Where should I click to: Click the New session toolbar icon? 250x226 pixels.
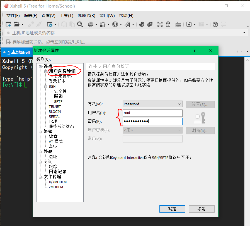(8, 24)
